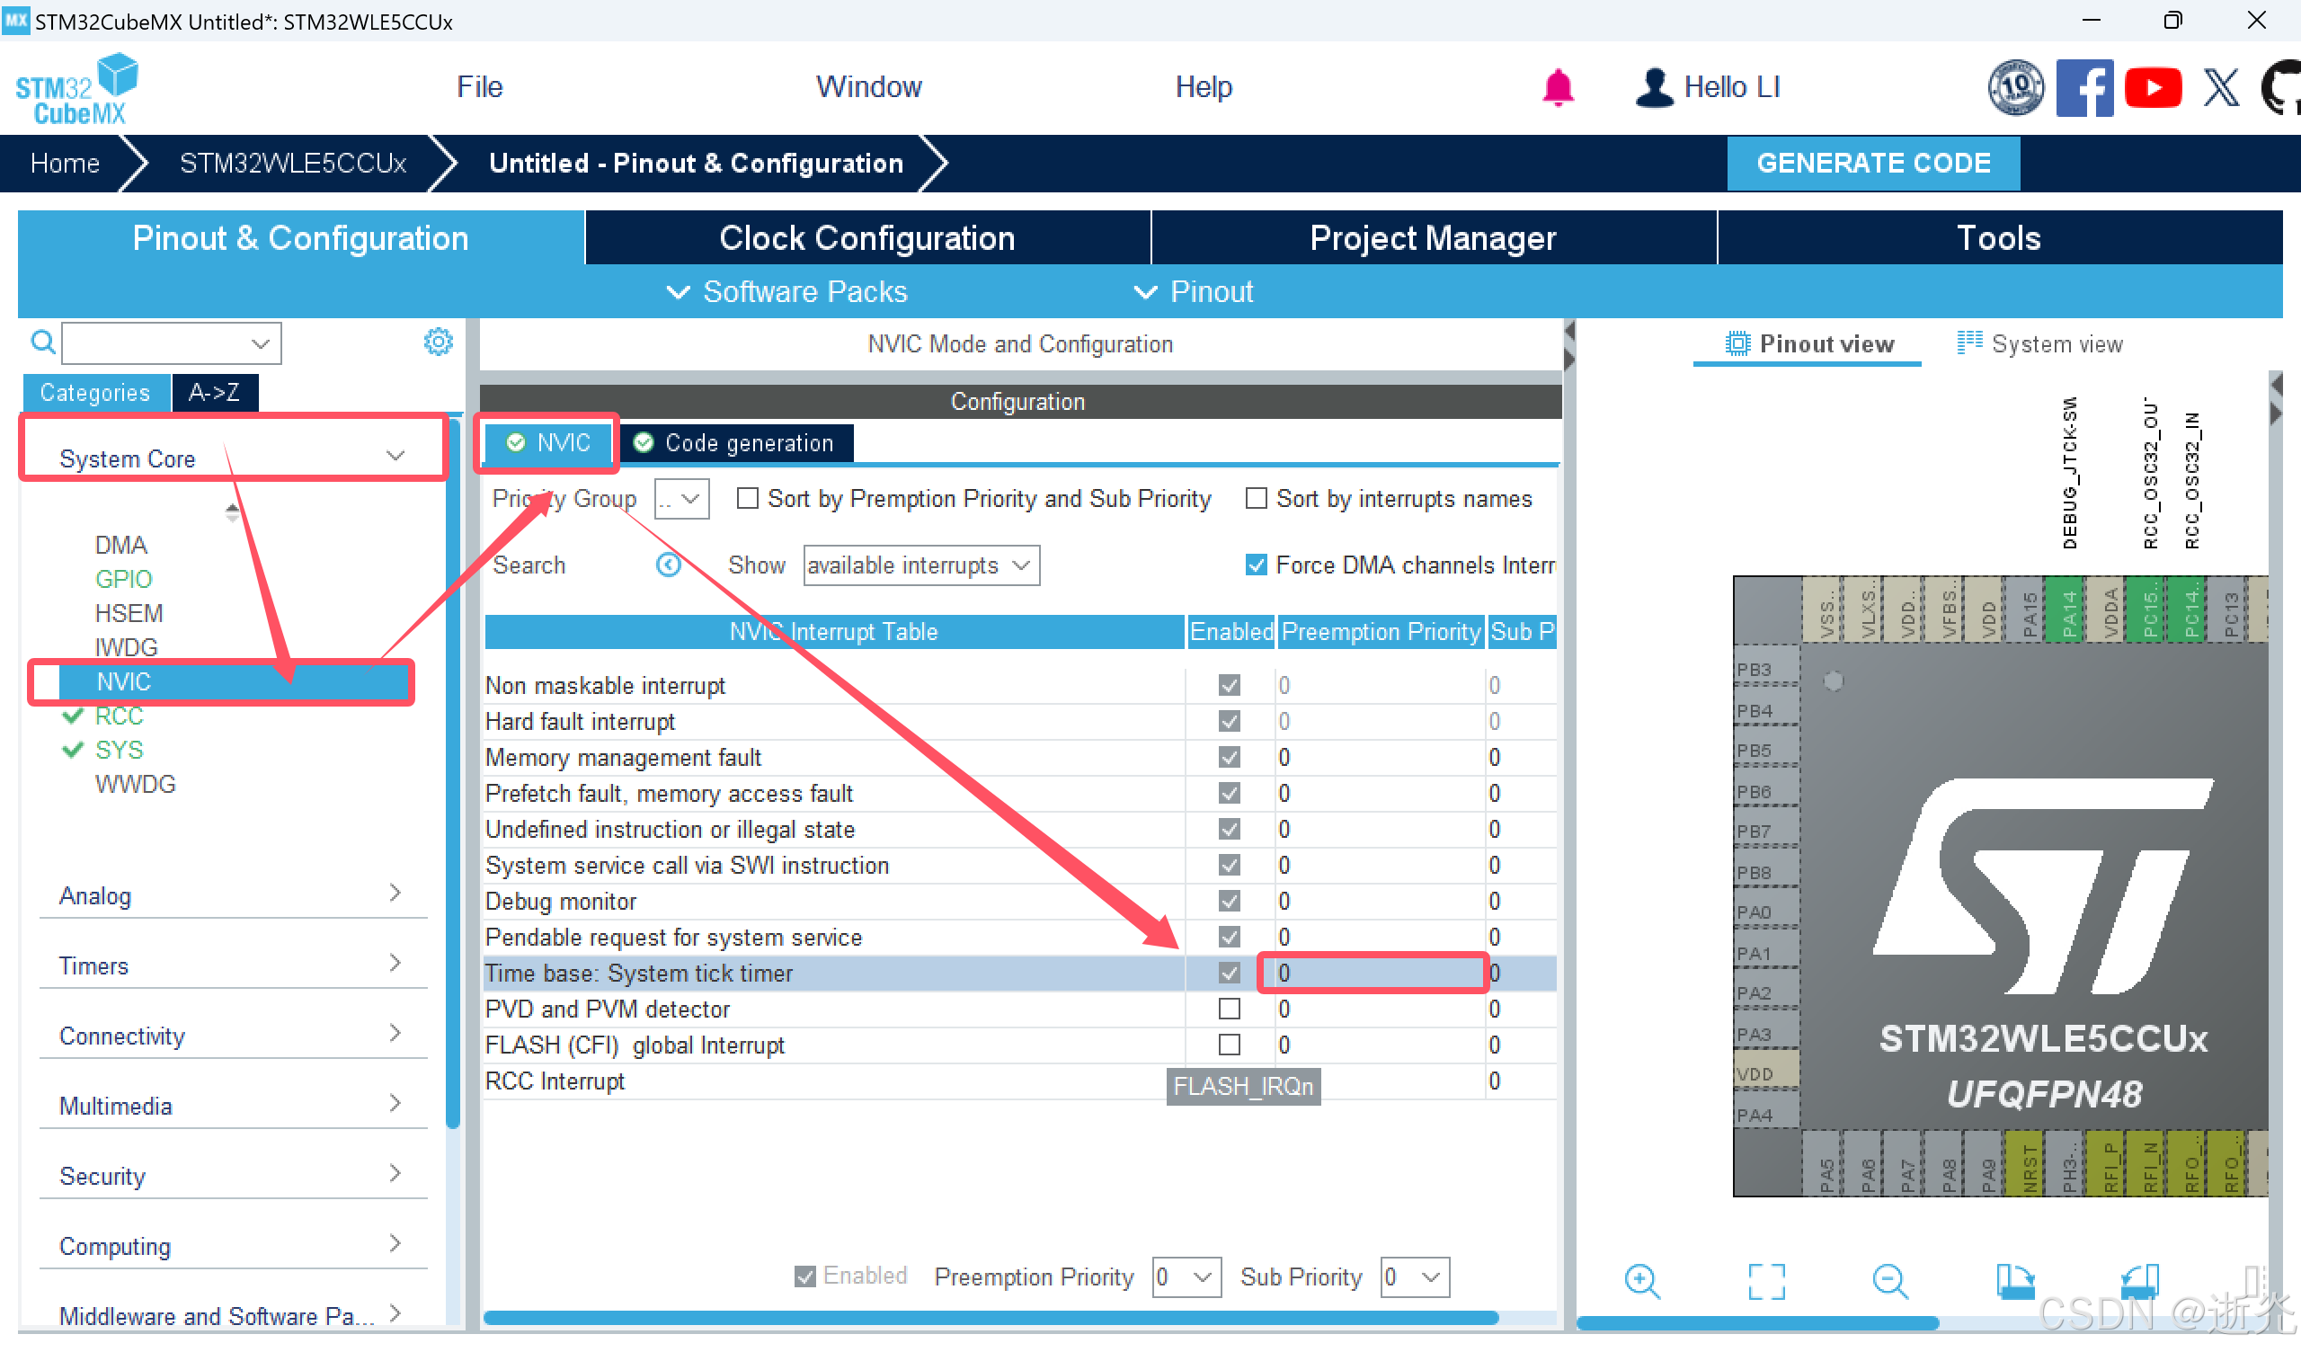
Task: Open the YouTube icon link
Action: (x=2153, y=88)
